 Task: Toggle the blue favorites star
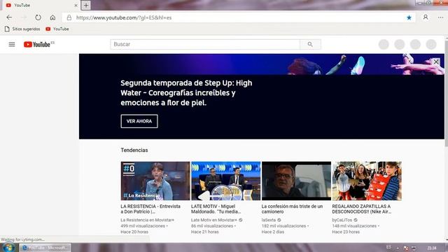point(409,17)
